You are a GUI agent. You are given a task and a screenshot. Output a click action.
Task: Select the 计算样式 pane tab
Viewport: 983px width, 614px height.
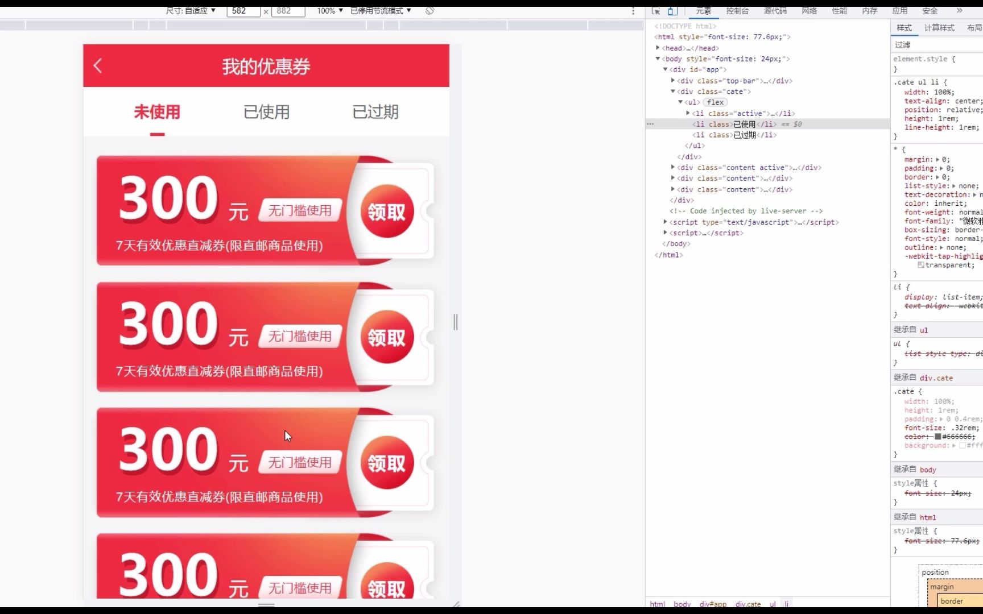[939, 28]
